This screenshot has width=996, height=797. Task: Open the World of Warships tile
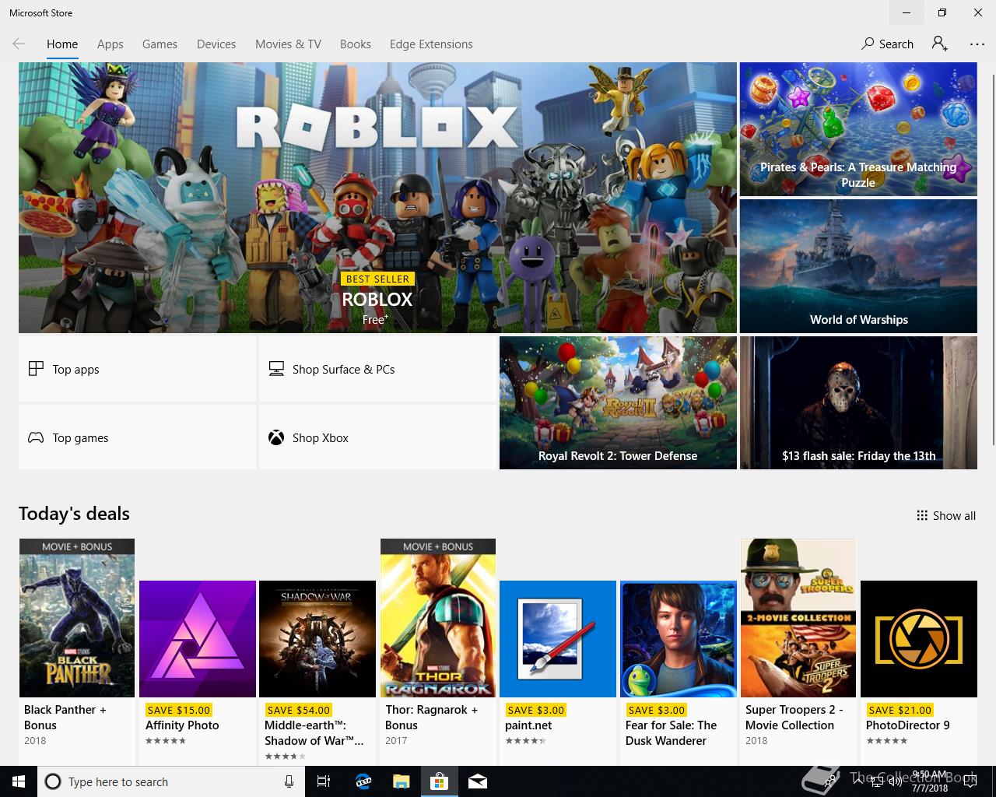point(858,266)
